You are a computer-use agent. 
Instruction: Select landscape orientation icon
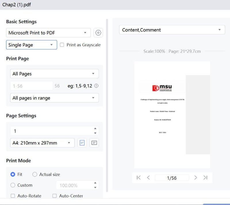pos(94,143)
